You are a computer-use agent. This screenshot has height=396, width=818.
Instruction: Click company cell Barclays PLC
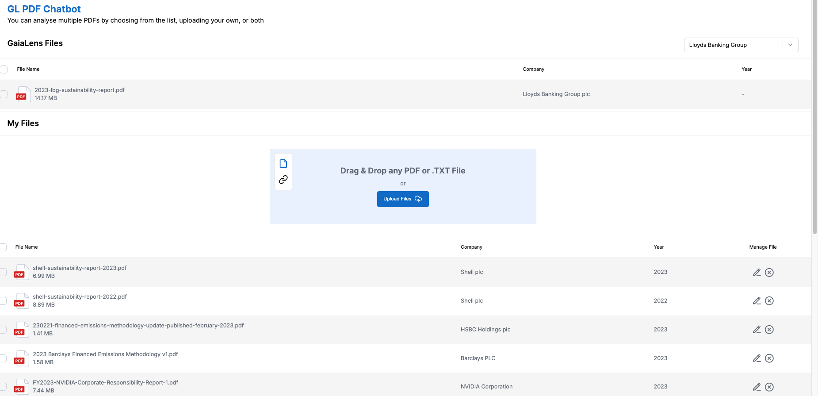click(478, 358)
